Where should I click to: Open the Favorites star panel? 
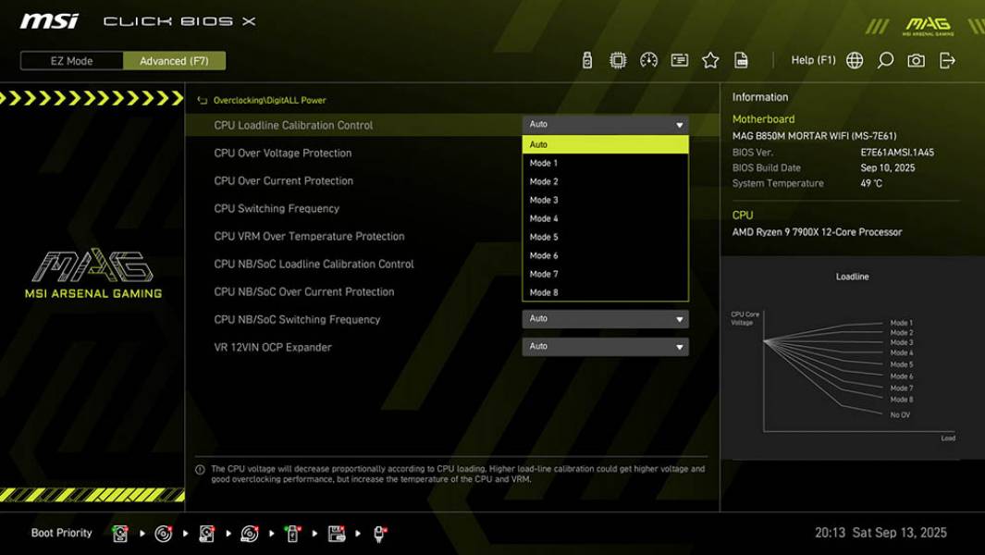click(711, 59)
